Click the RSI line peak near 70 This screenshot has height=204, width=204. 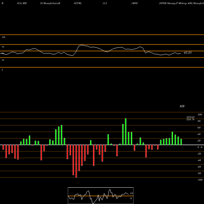coord(81,45)
